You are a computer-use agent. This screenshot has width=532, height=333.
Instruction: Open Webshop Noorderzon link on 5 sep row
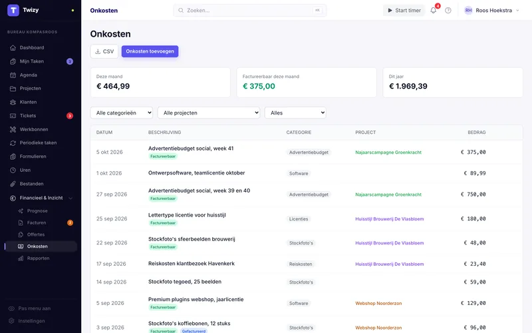(378, 304)
